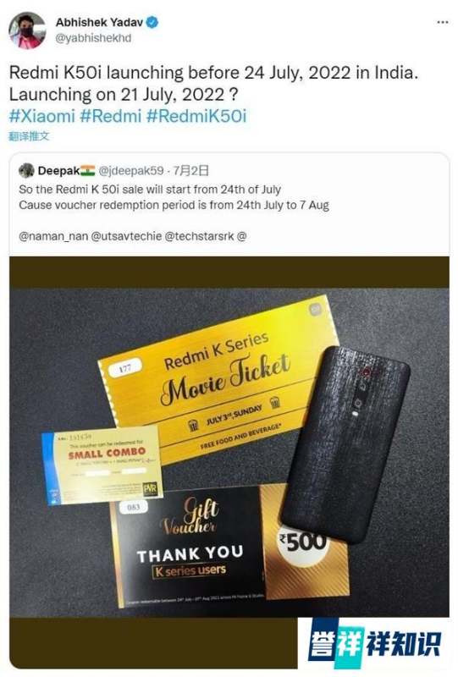Open the #RedmiK50i hashtag

tap(196, 116)
